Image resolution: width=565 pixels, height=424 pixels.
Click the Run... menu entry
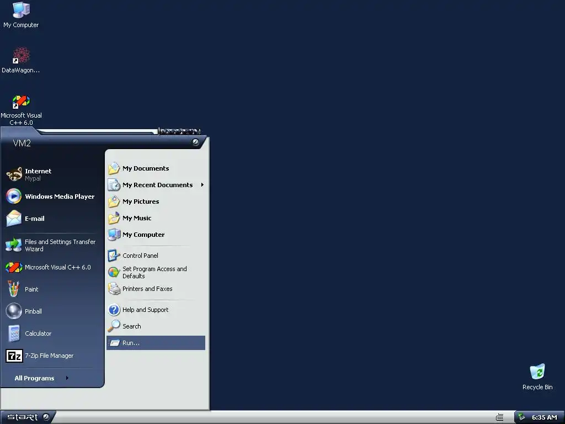(156, 343)
